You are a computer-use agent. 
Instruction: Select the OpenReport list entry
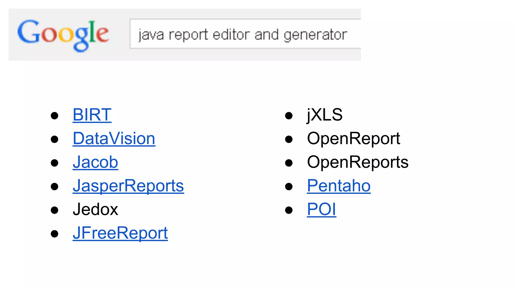coord(353,138)
